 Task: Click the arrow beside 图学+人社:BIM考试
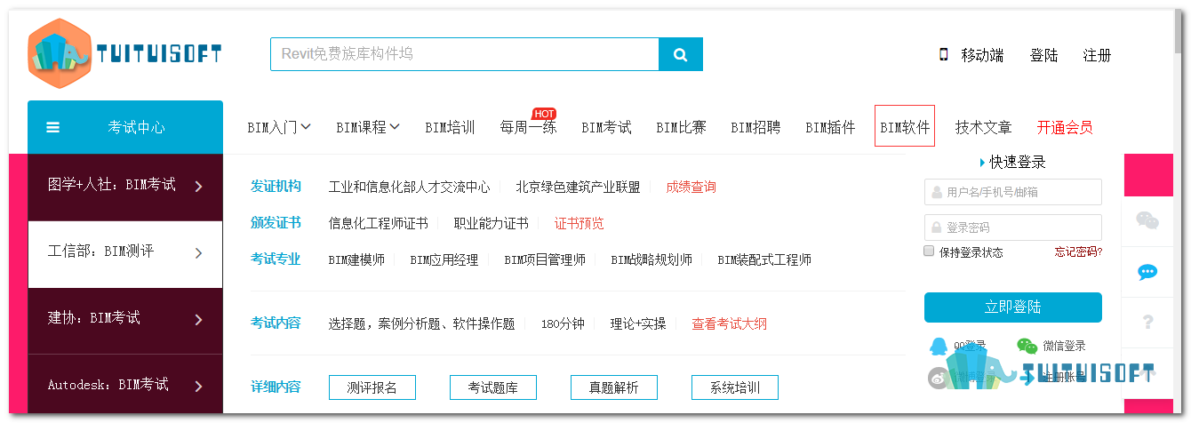[x=198, y=187]
